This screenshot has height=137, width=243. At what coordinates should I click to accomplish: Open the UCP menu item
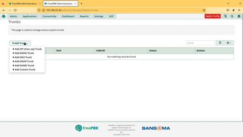pyautogui.click(x=111, y=16)
